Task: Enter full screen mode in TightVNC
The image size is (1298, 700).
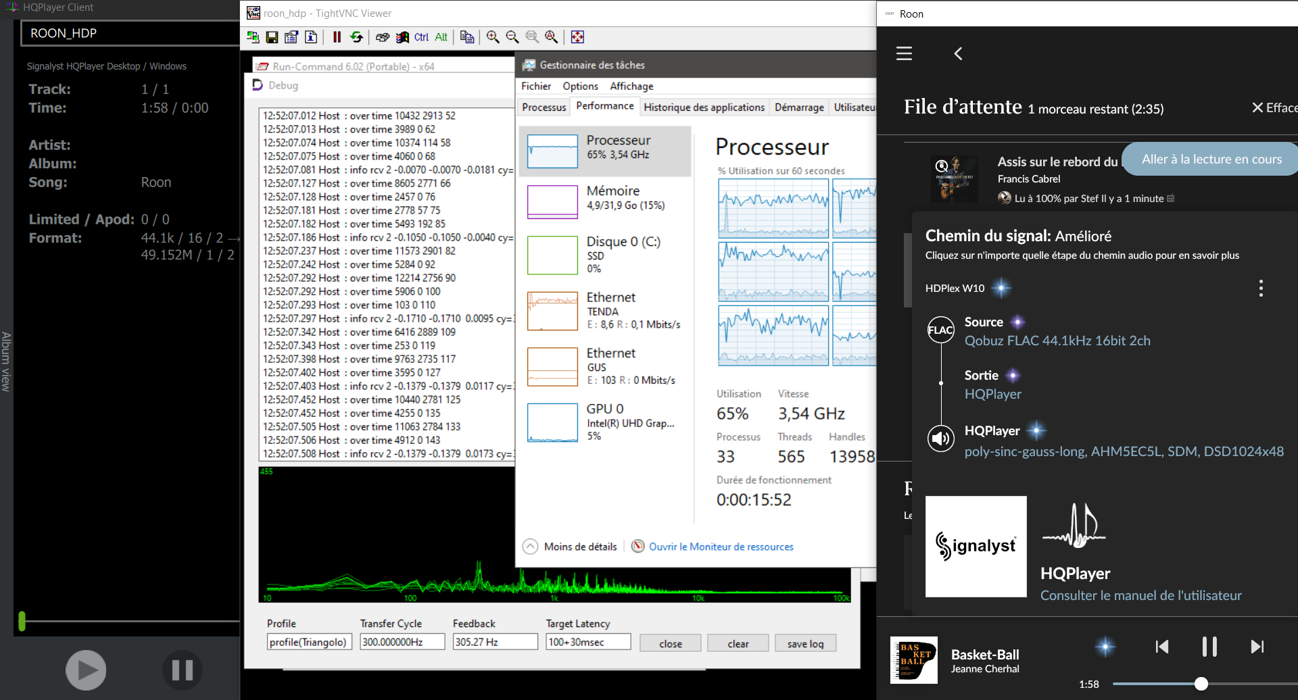Action: [x=577, y=37]
